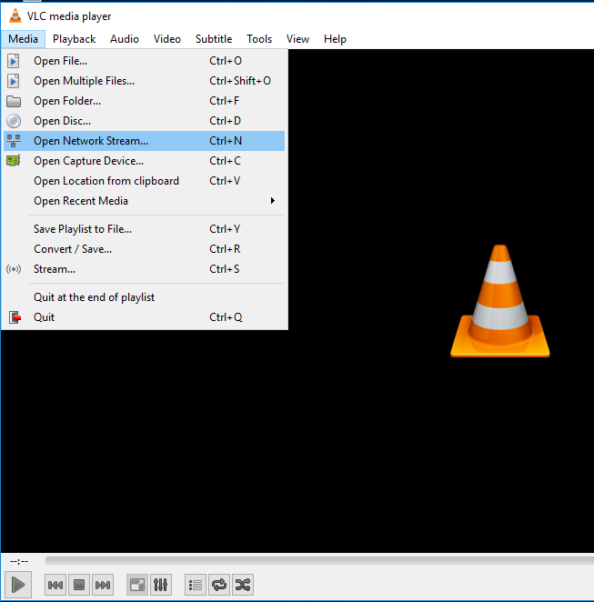Select Open Folder... from menu
594x602 pixels.
point(144,101)
